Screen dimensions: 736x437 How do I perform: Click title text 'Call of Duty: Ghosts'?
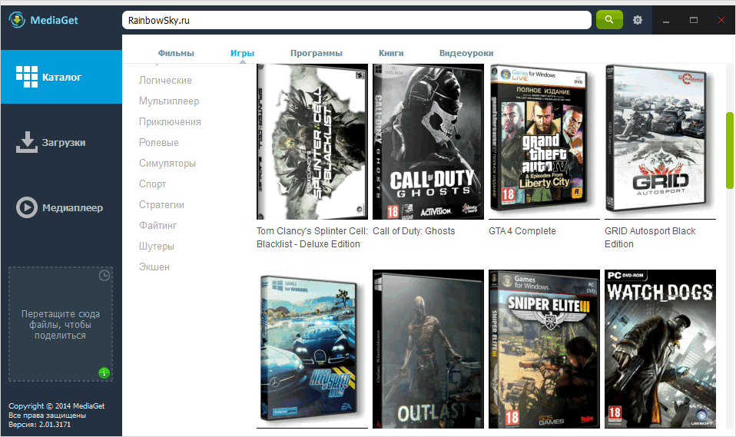(x=414, y=231)
